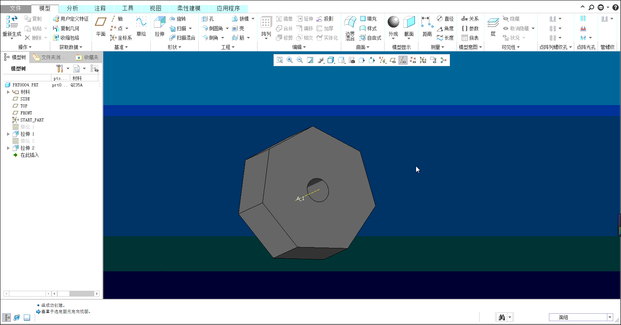Screen dimensions: 621x325
Task: Open the 倒角 (Chamfer) dropdown arrow
Action: (x=223, y=38)
